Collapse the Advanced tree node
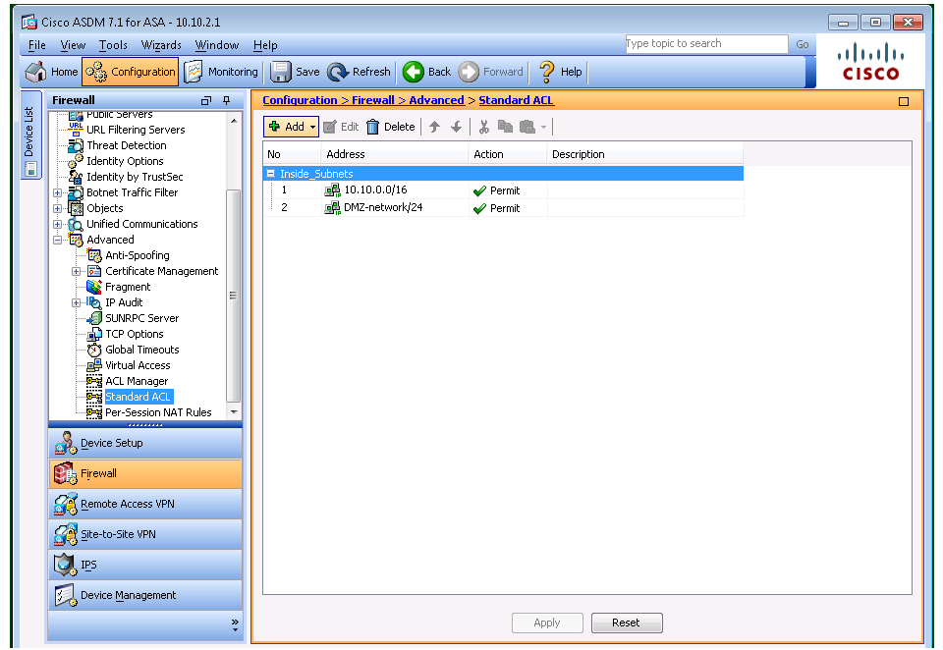943x650 pixels. [x=58, y=240]
